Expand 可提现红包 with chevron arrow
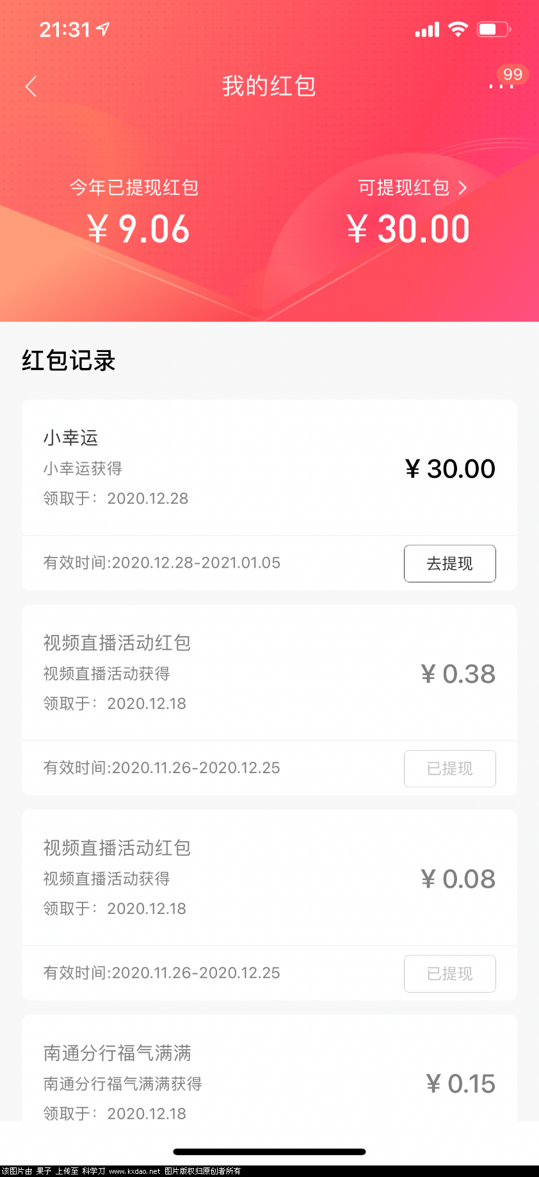 point(412,188)
